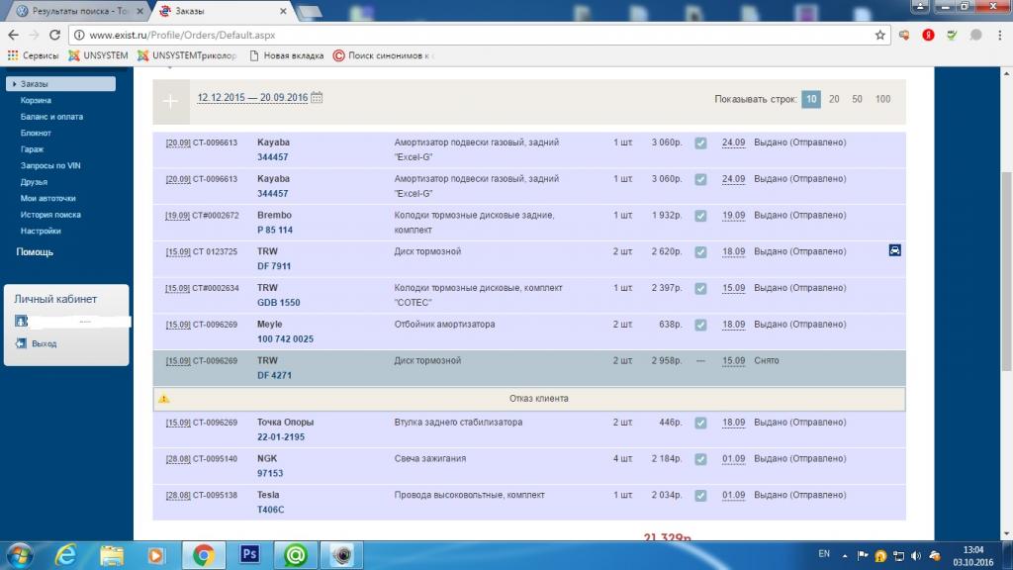Click the Сервисы apps grid icon
This screenshot has width=1013, height=570.
(12, 55)
